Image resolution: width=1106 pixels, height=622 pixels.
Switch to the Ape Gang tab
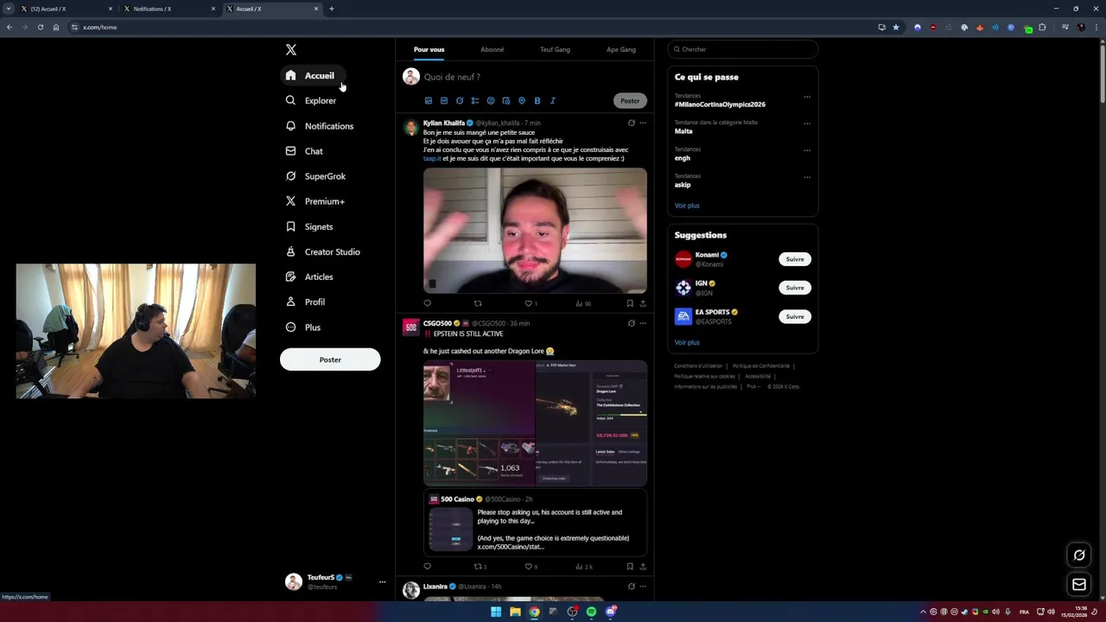[620, 49]
